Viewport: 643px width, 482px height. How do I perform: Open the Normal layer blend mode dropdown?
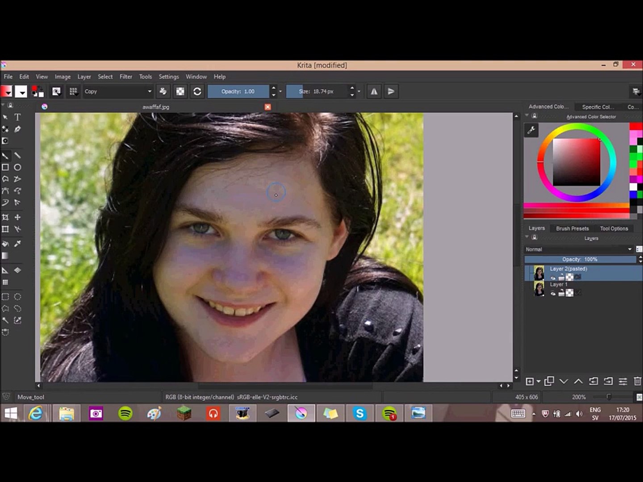click(579, 249)
